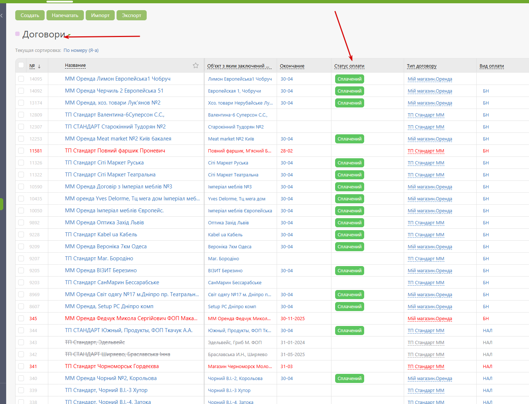529x404 pixels.
Task: Click the Экспорт button
Action: 131,15
